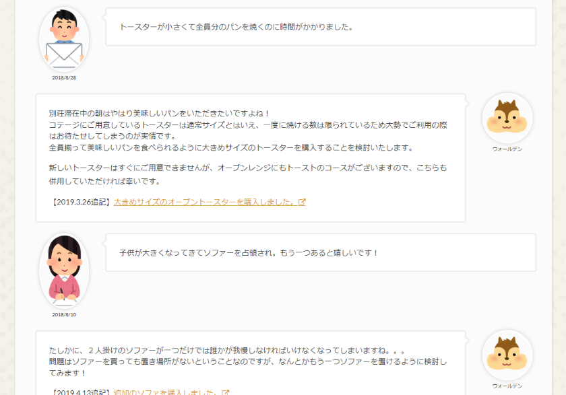This screenshot has height=395, width=566.
Task: Click the chipmunk avatar beside toaster reply
Action: click(x=507, y=118)
